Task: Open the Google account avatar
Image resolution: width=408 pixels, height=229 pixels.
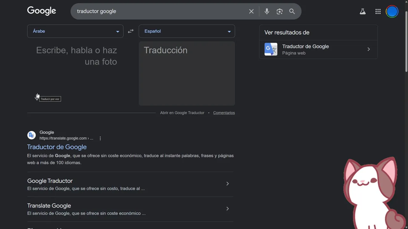Action: pos(392,11)
